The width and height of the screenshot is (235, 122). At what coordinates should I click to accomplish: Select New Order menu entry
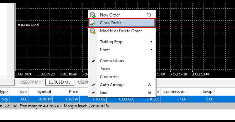tap(110, 15)
